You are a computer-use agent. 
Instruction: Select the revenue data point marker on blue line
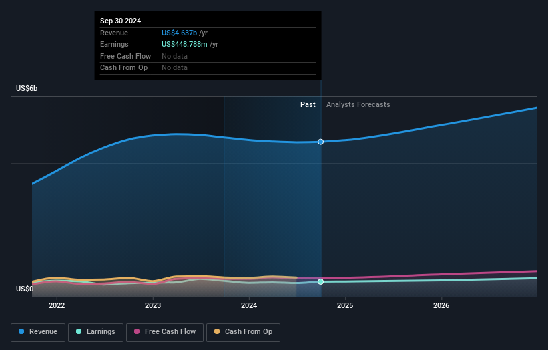point(321,142)
